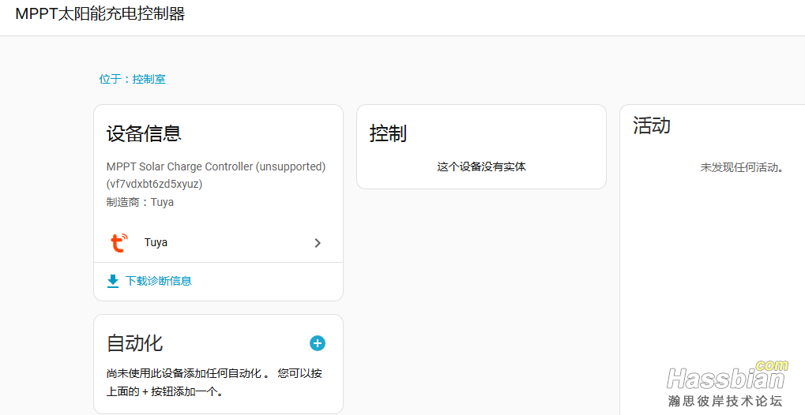Click the orange Tuya logo icon
Screen dimensions: 805x415
coord(118,243)
